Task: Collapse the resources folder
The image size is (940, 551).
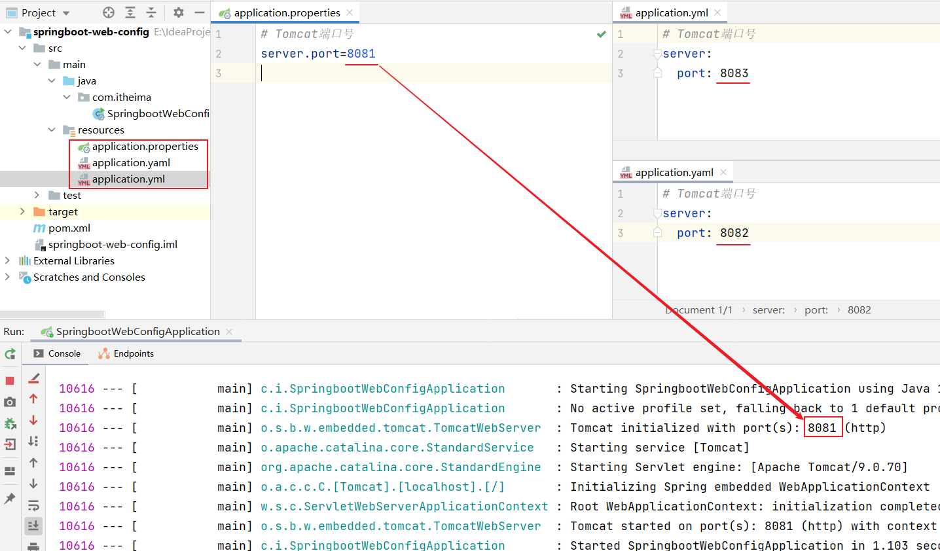Action: click(x=52, y=130)
